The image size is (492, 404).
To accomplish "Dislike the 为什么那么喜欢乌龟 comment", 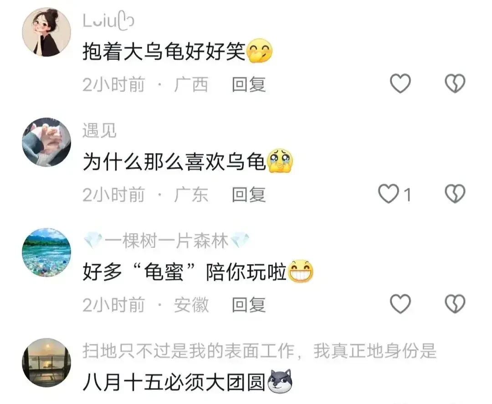I will click(x=455, y=194).
